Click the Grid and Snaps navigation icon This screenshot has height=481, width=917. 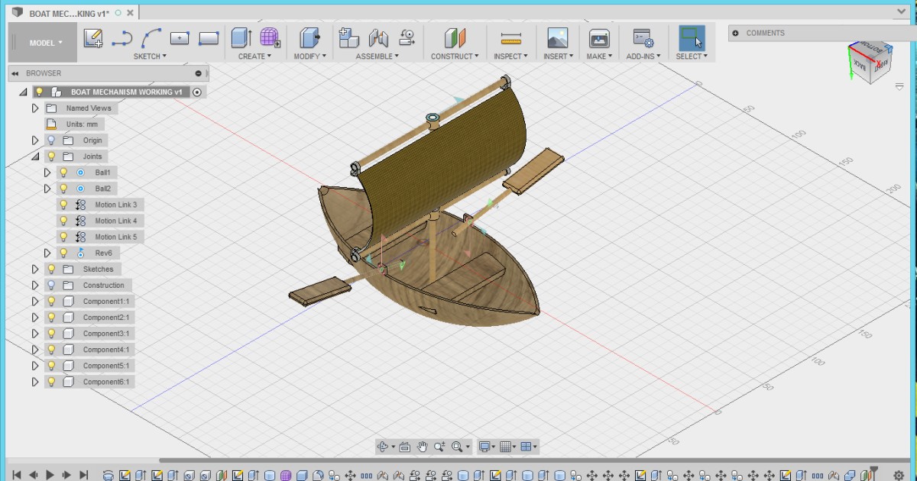(x=504, y=447)
